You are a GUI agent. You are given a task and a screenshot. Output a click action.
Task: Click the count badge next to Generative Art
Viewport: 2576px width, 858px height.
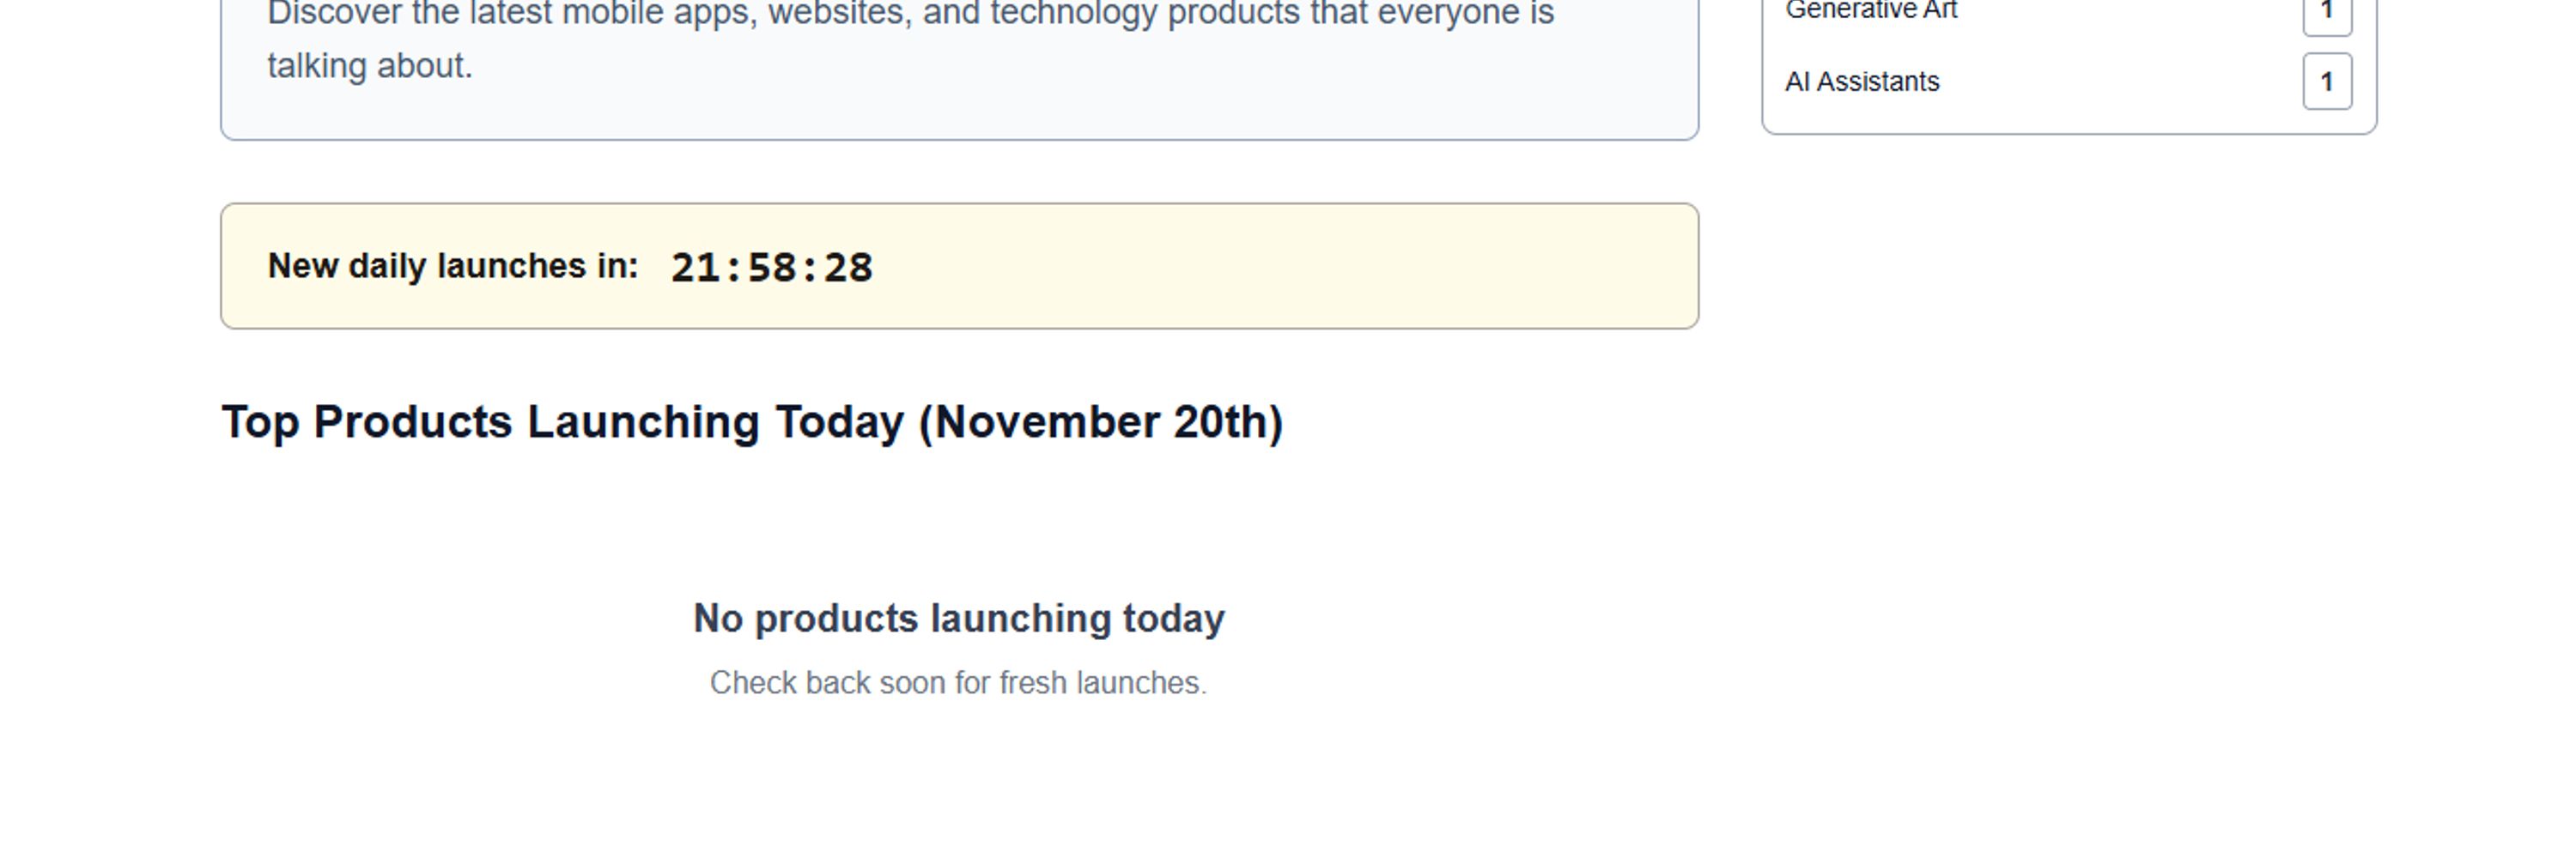point(2327,12)
